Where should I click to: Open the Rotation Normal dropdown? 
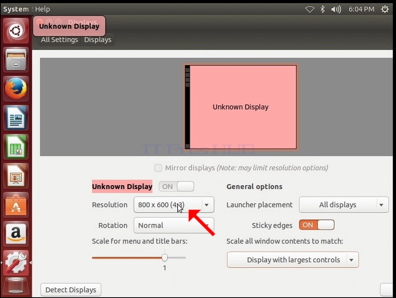point(174,225)
